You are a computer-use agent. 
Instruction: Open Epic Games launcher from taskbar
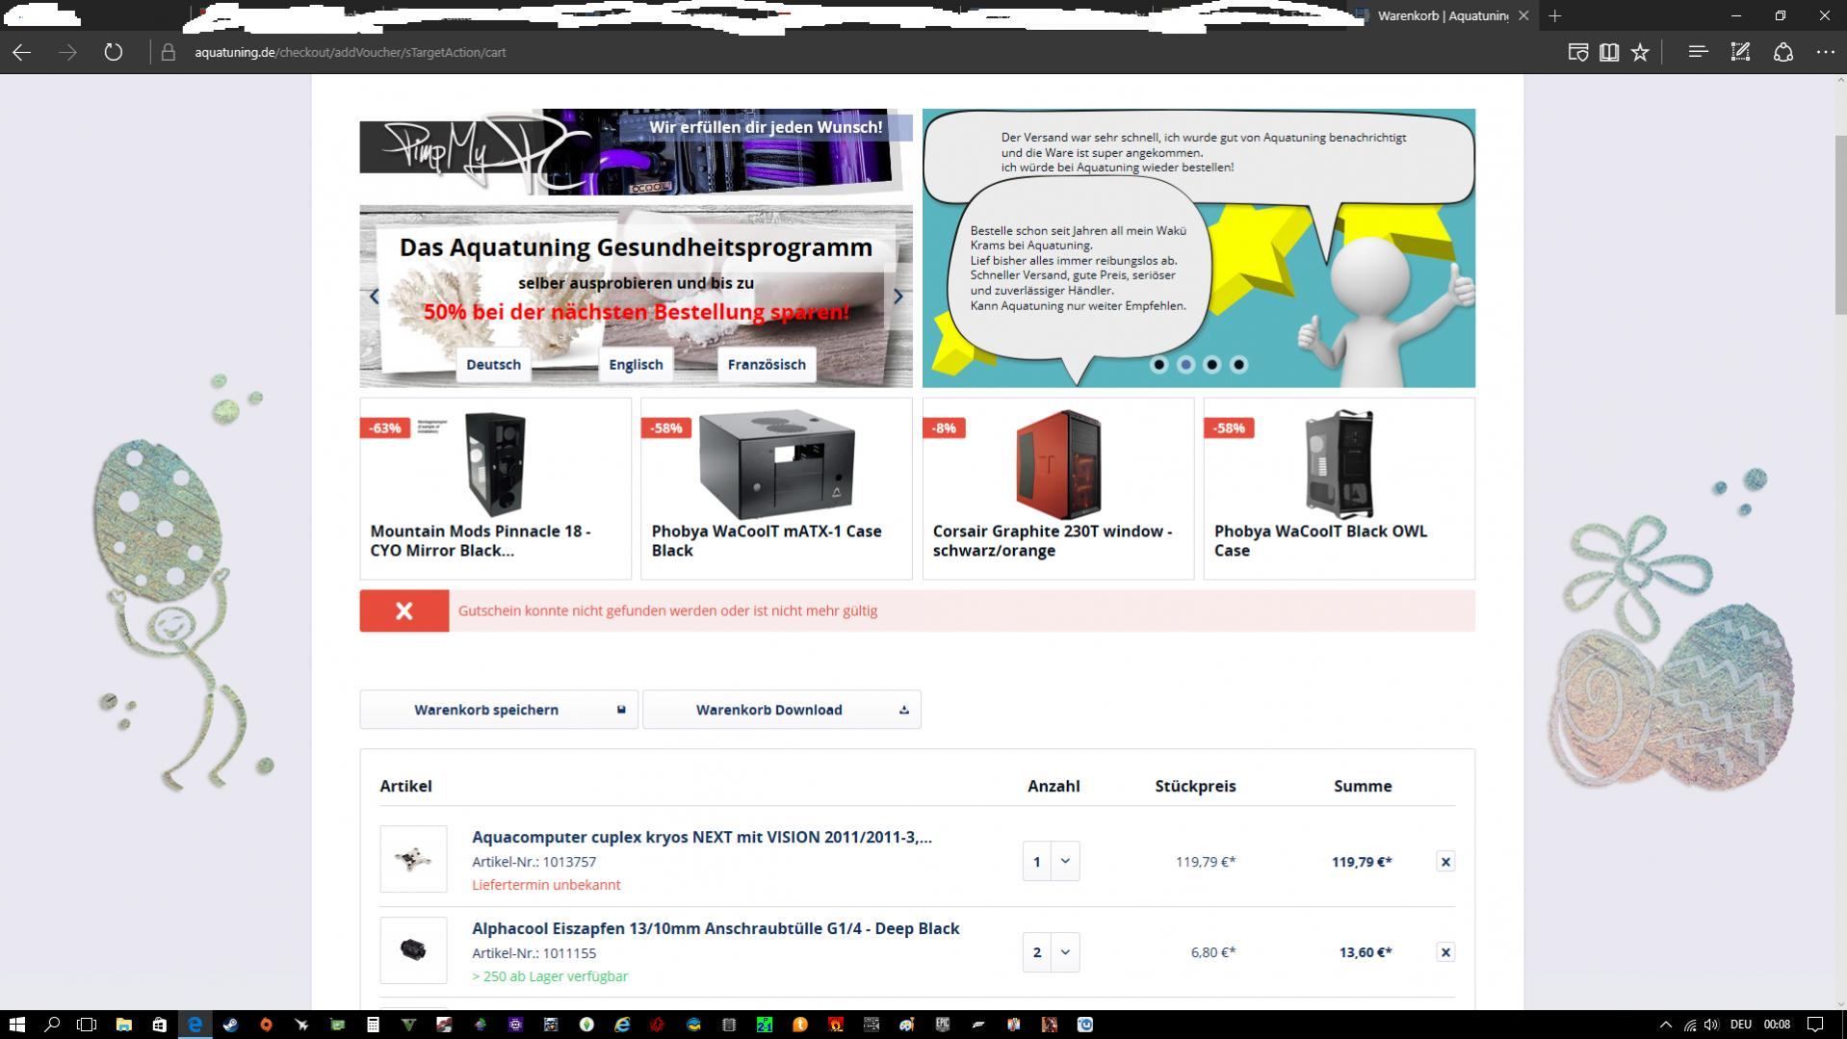click(943, 1025)
